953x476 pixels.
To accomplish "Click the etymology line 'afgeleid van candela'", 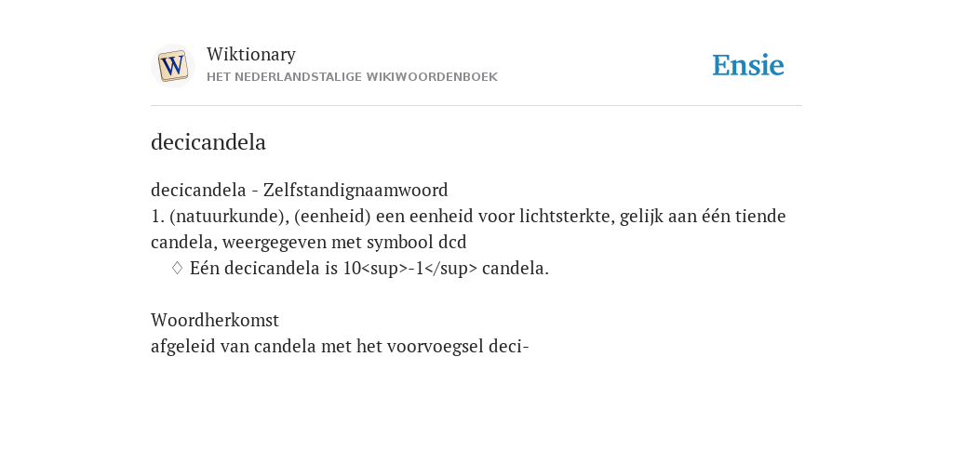I will click(x=340, y=346).
